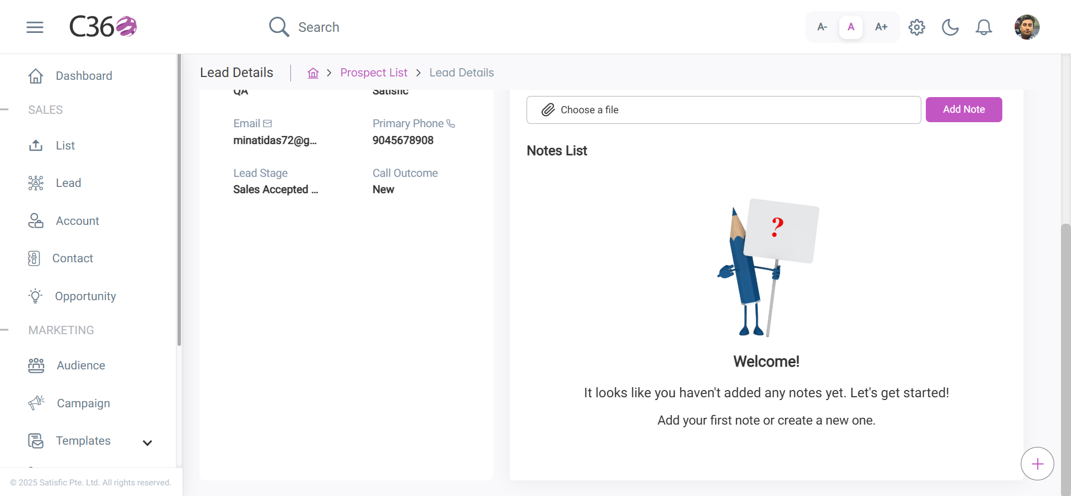The height and width of the screenshot is (496, 1071).
Task: Click Lead Details breadcrumb text
Action: (x=461, y=73)
